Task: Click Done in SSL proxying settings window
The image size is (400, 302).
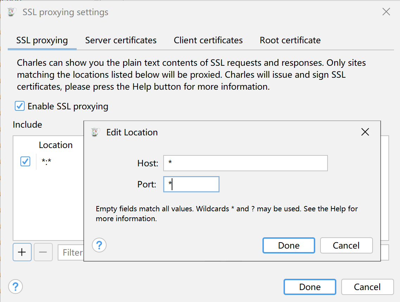Action: [310, 287]
